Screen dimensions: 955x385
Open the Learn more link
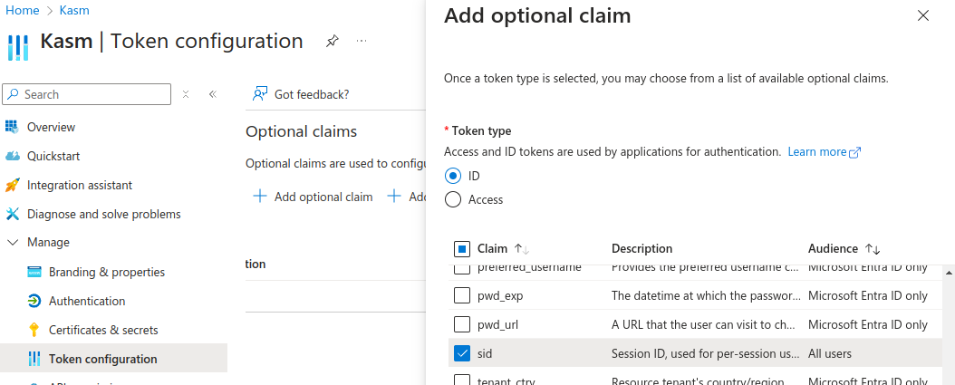[x=823, y=152]
